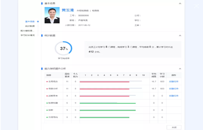The height and width of the screenshot is (130, 203).
Task: Click 创建任务 link for 全局观念
Action: pyautogui.click(x=174, y=81)
